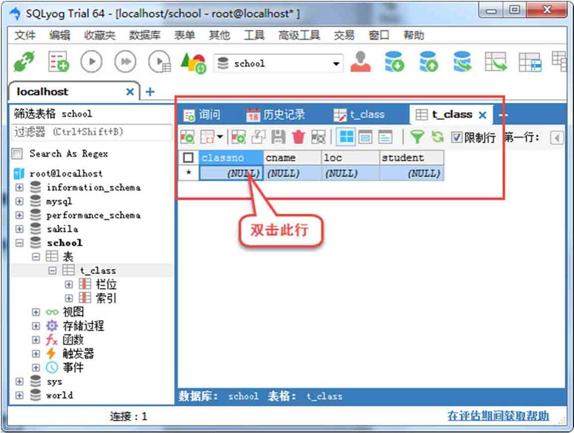The image size is (574, 433).
Task: Switch to the 询问 query tab
Action: 201,115
